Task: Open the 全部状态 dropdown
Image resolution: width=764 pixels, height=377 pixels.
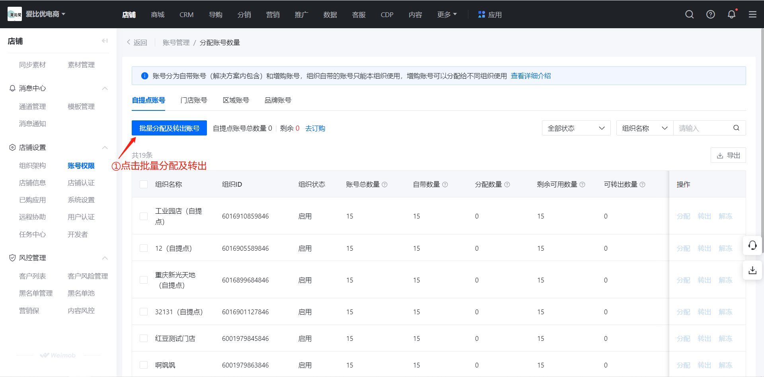Action: pos(576,128)
